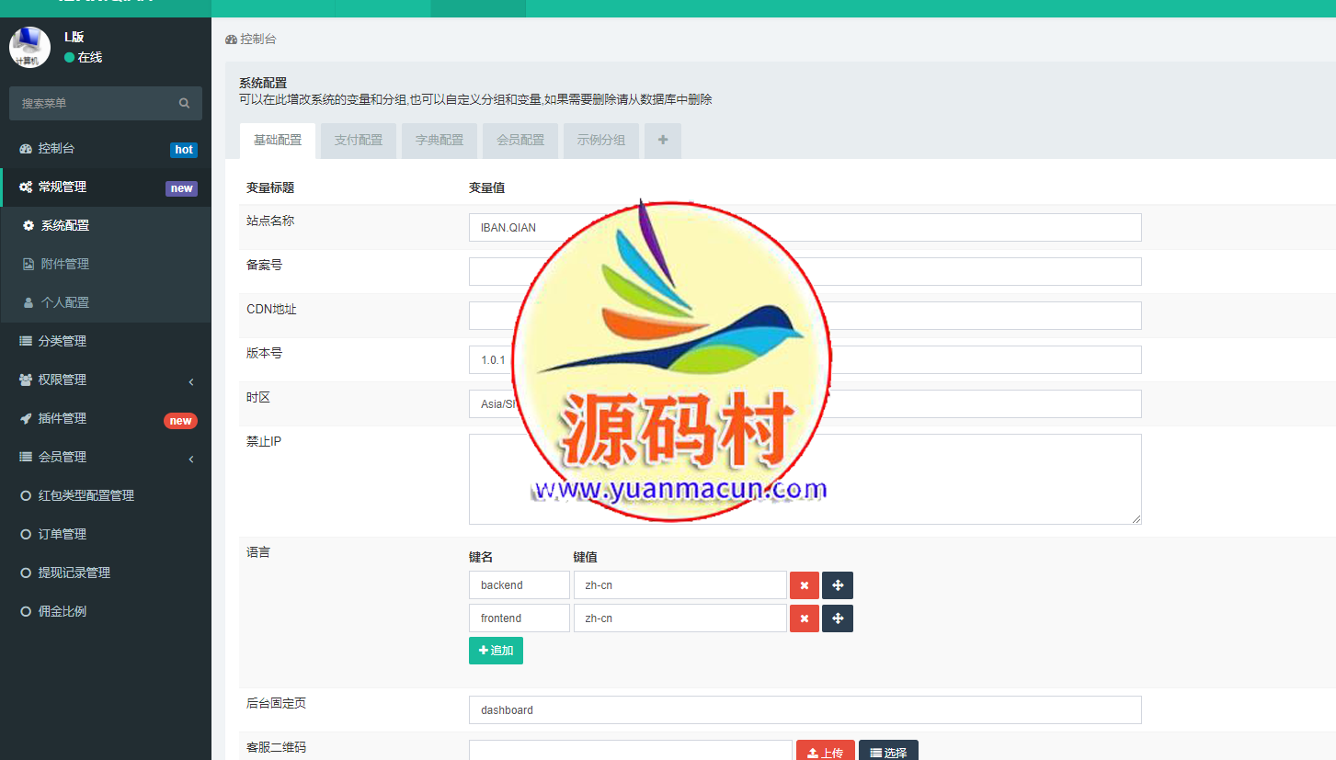Viewport: 1336px width, 760px height.
Task: Click the + tab to add a new group
Action: tap(662, 141)
